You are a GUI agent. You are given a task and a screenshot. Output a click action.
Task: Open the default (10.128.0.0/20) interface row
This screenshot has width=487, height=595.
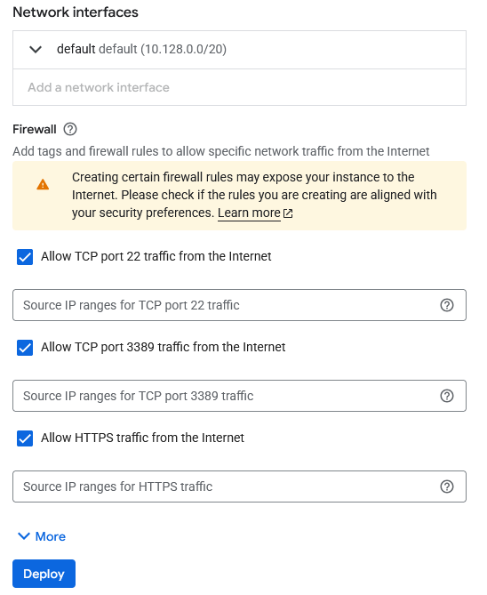pos(239,50)
